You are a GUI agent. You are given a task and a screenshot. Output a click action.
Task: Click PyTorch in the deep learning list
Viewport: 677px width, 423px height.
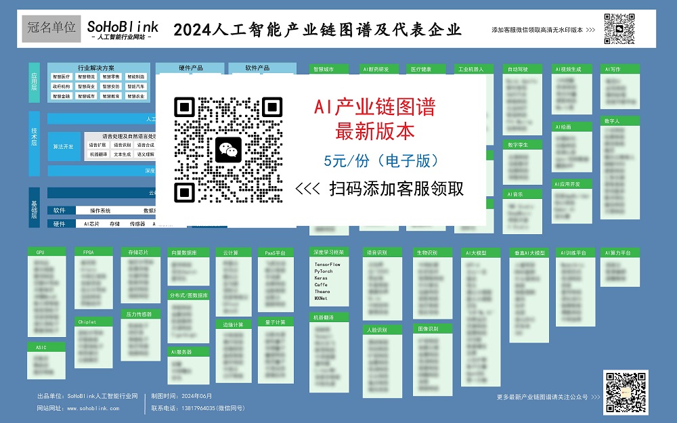324,271
